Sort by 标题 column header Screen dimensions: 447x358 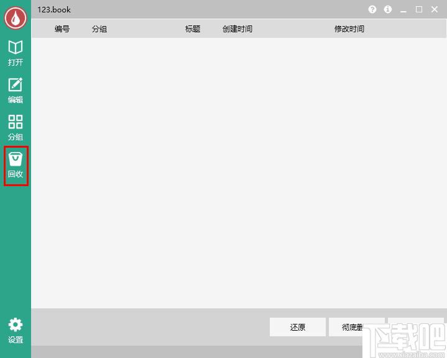[x=193, y=29]
